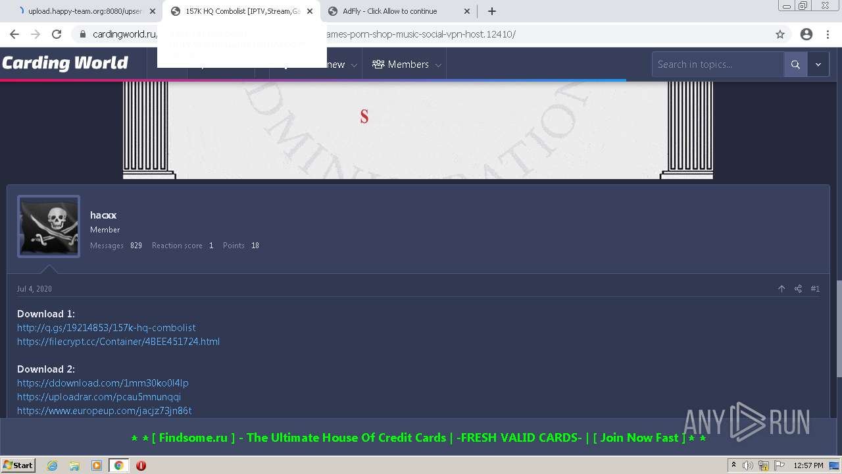The image size is (842, 474).
Task: Expand the advanced search dropdown arrow
Action: point(818,65)
